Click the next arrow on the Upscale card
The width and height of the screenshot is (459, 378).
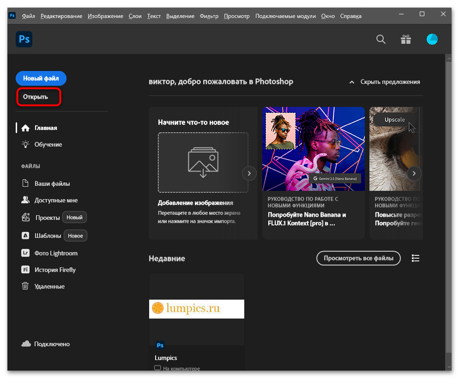coord(414,173)
